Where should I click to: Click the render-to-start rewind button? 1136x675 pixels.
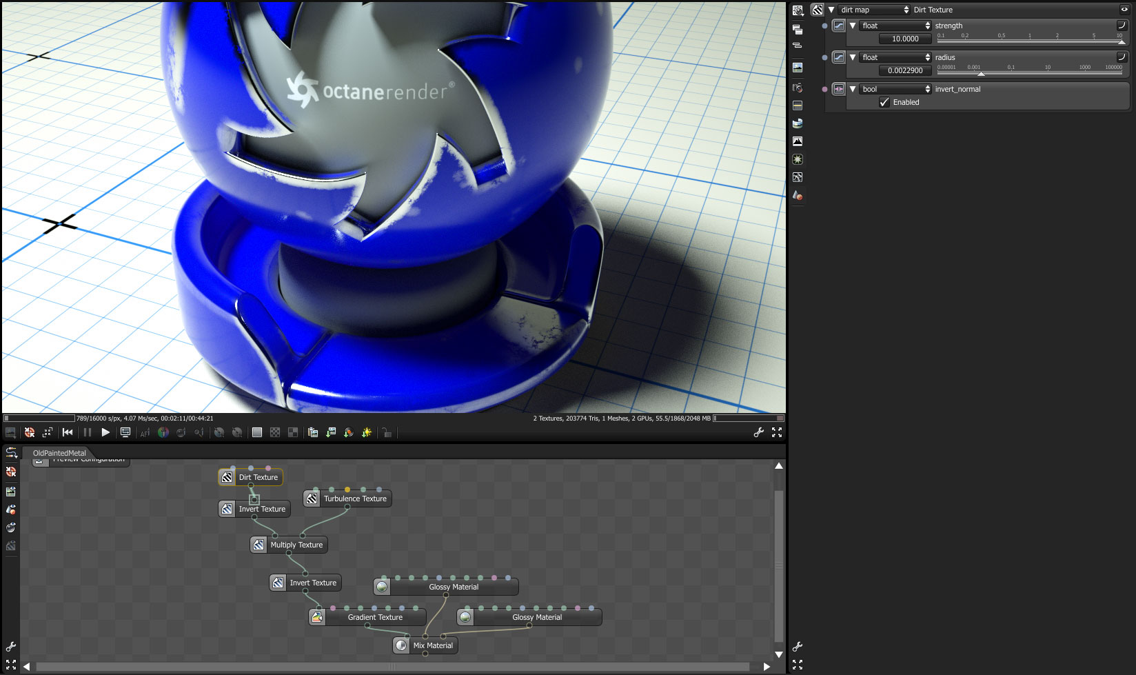coord(68,432)
